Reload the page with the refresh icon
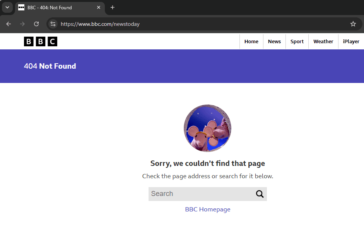The height and width of the screenshot is (228, 364). pyautogui.click(x=36, y=24)
